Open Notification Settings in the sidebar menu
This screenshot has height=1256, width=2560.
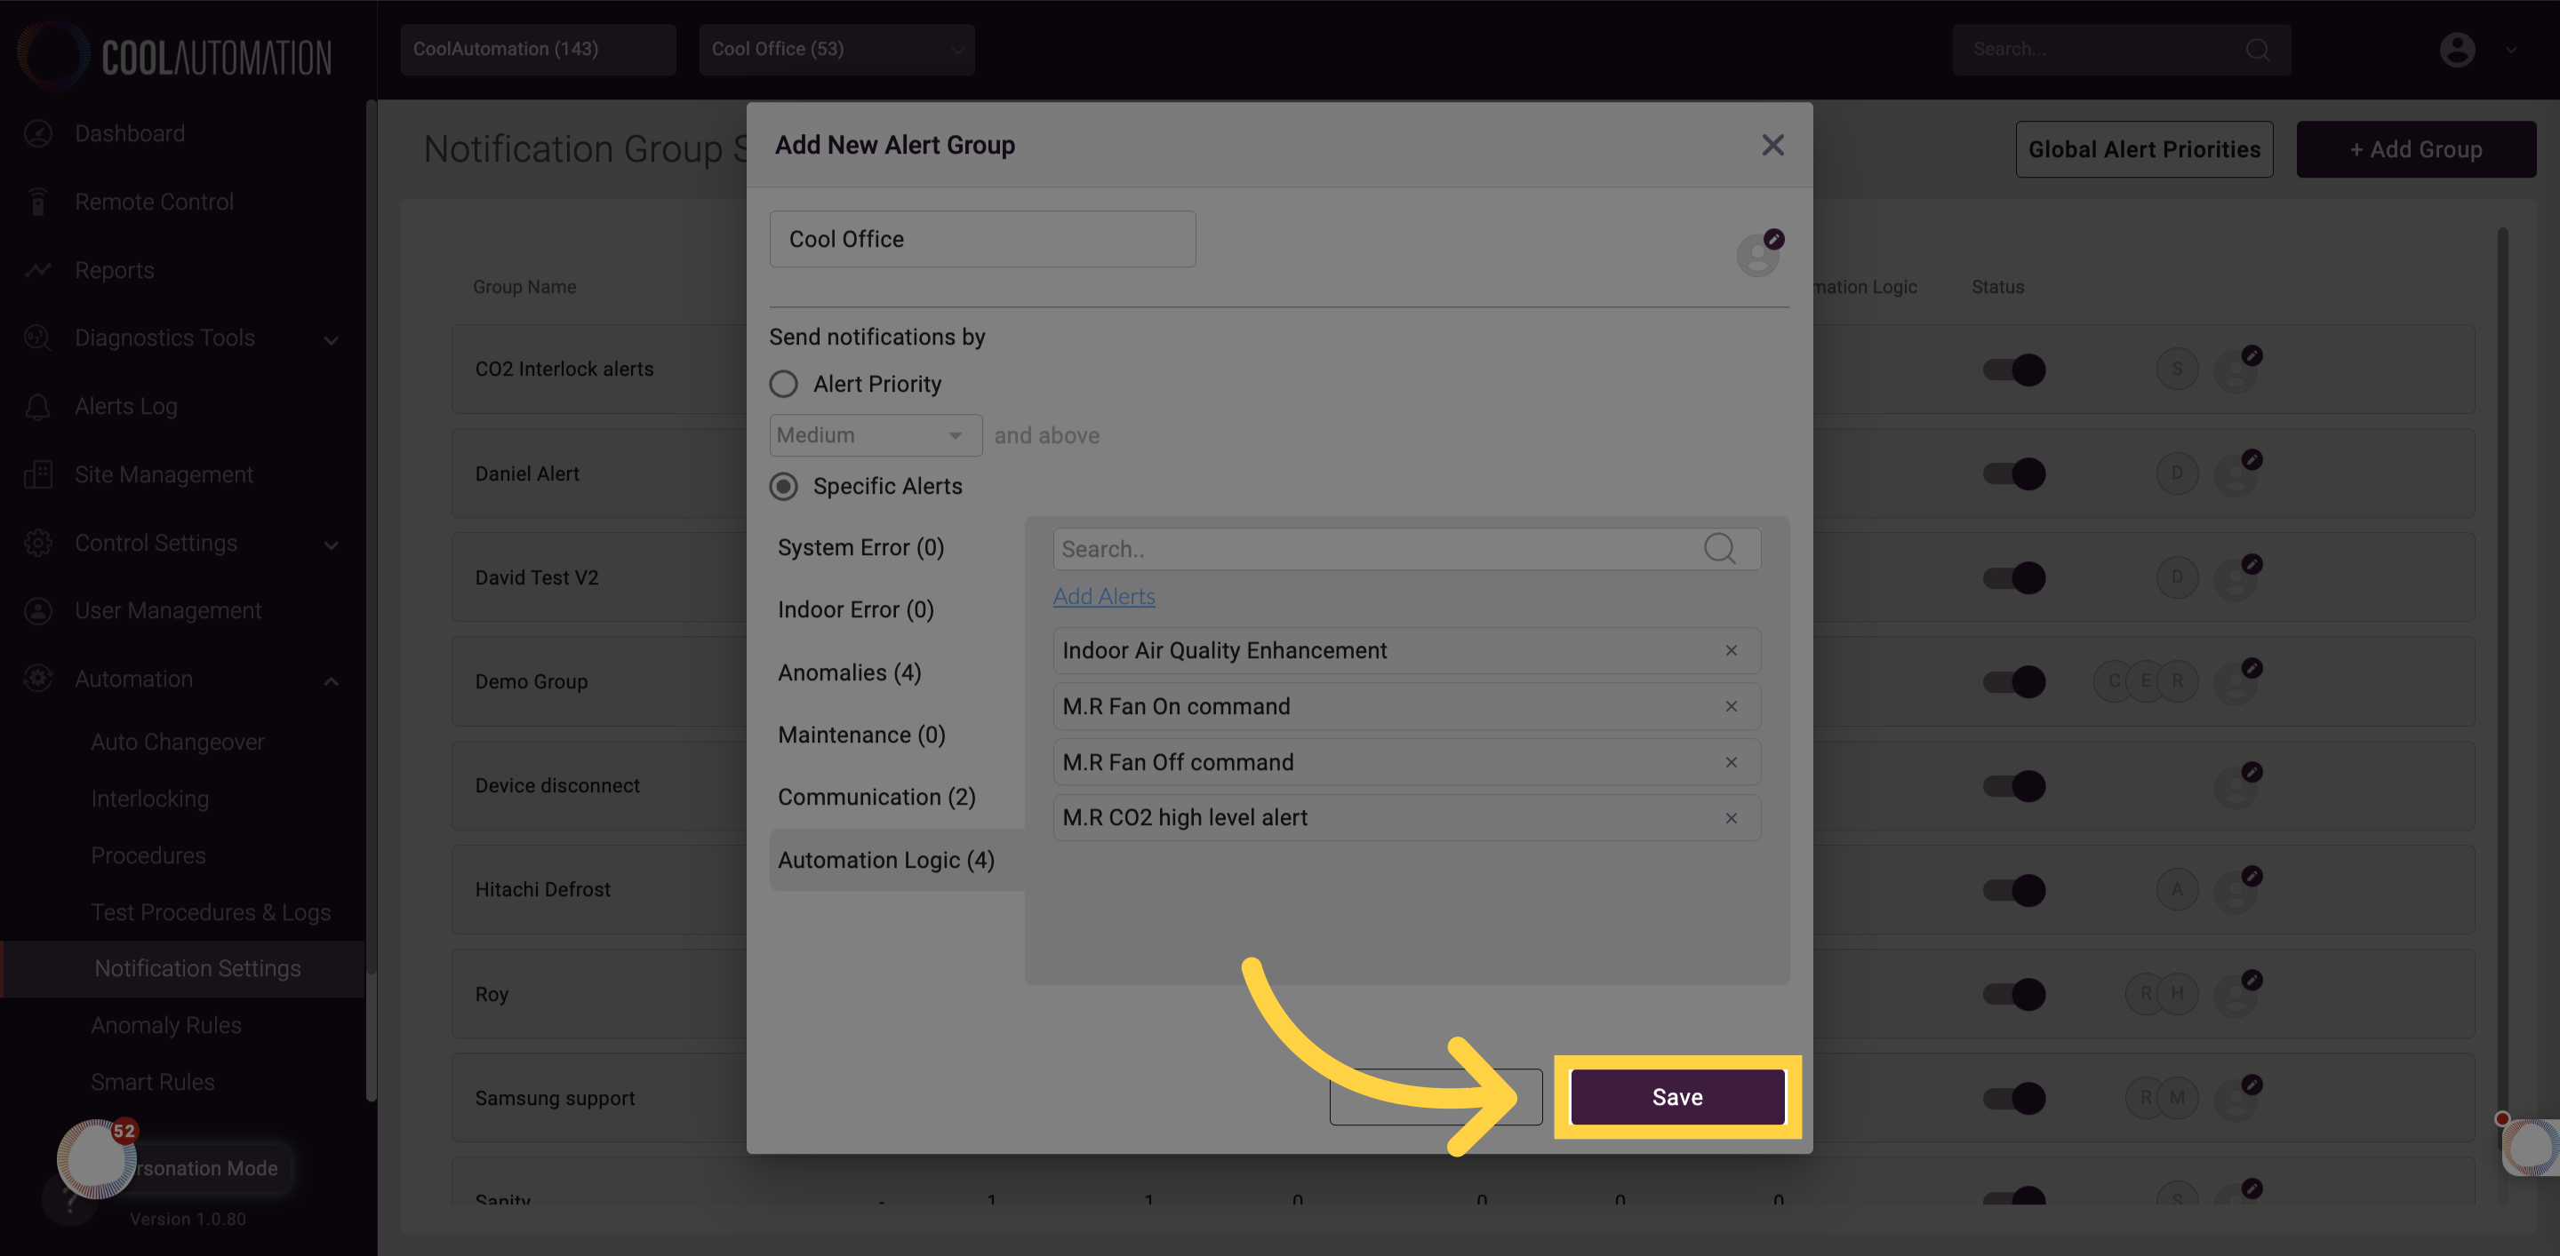pos(197,968)
